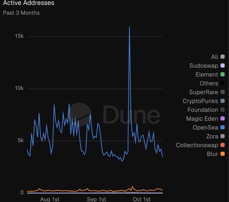Click the 'Active Addresses' chart title

click(29, 3)
